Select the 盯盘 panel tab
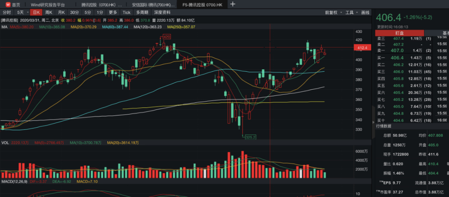 pos(399,33)
